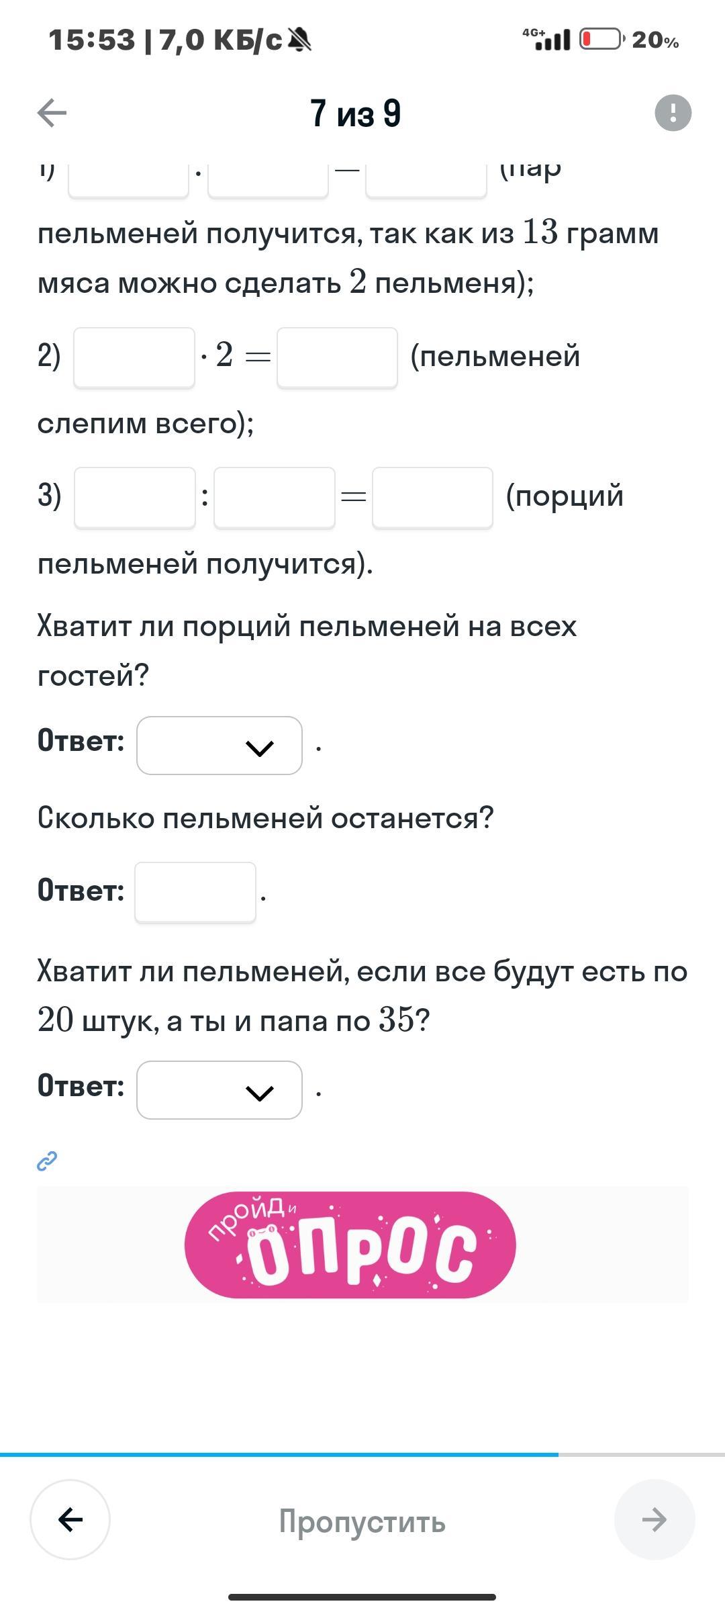Click the dividend field in step 3
The image size is (725, 1612).
135,498
